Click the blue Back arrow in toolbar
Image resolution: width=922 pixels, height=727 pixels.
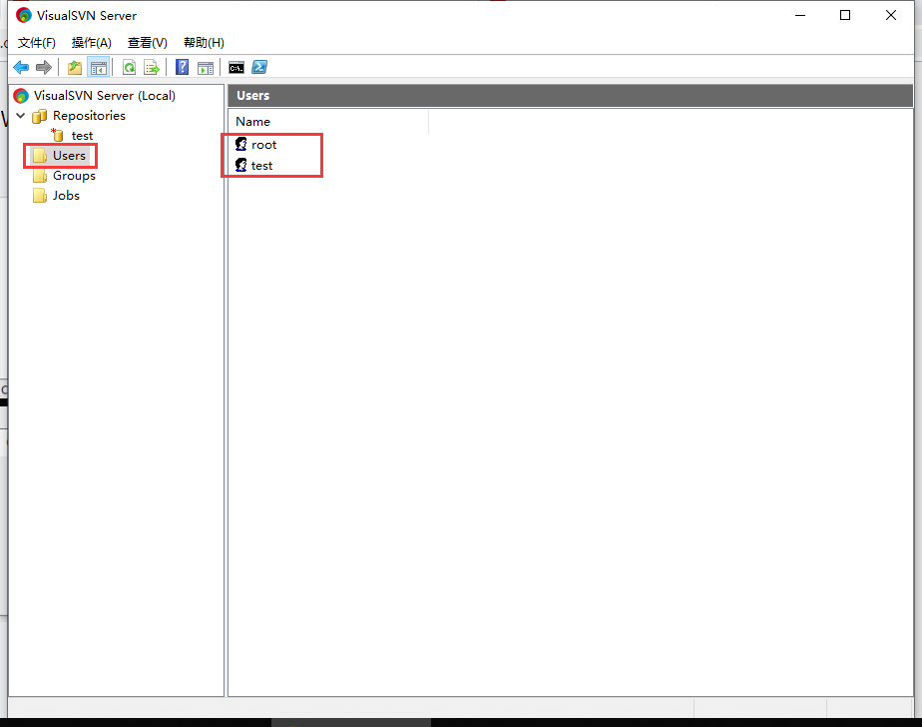pyautogui.click(x=21, y=68)
